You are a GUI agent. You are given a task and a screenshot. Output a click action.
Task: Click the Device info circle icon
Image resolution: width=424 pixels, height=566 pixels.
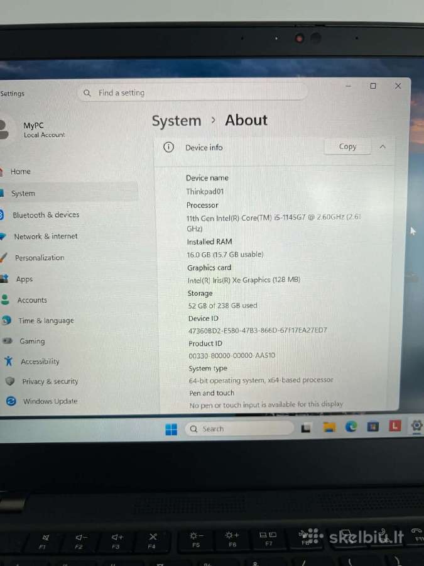tap(168, 147)
